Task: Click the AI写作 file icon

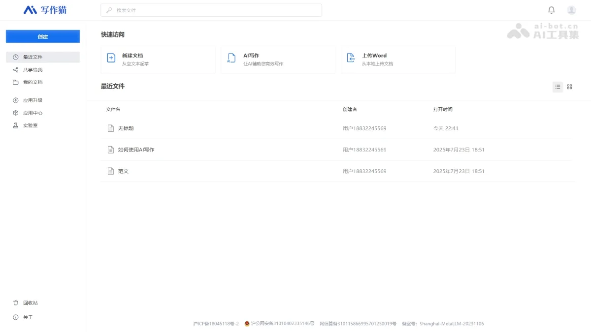Action: (231, 58)
